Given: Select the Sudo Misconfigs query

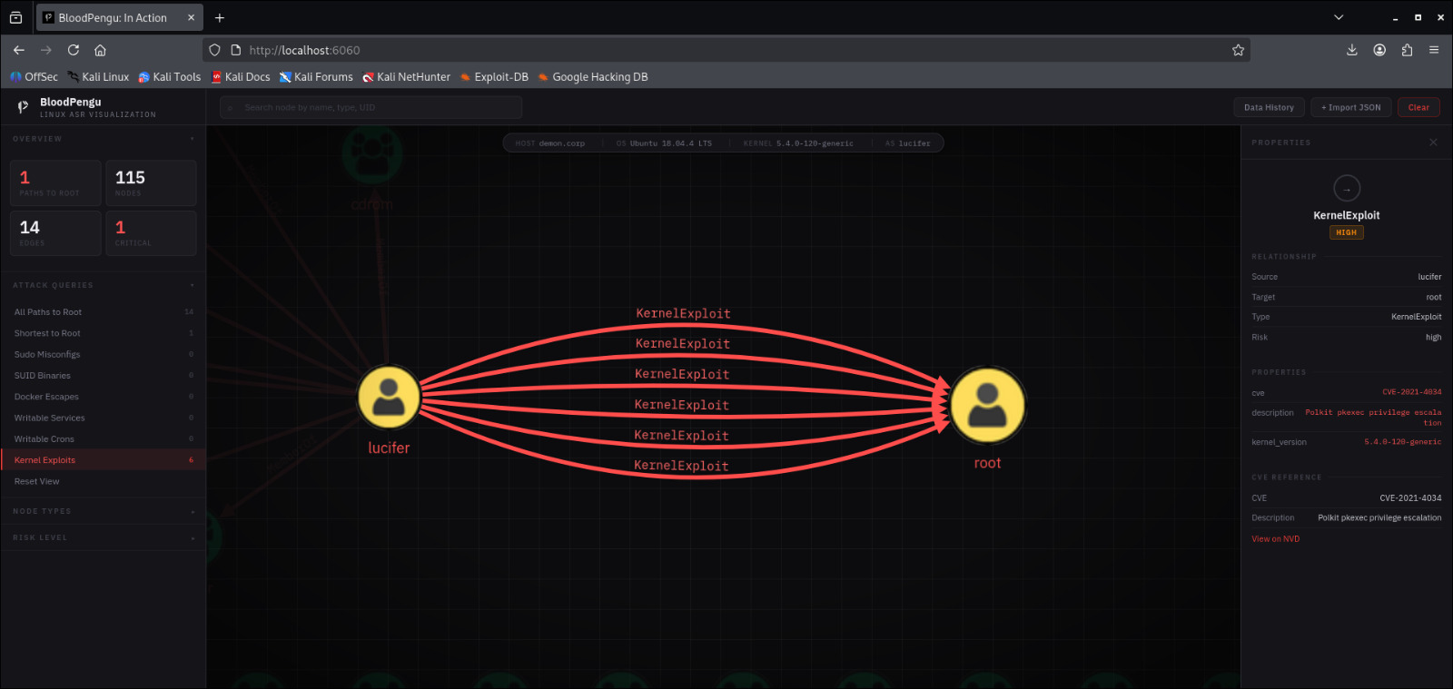Looking at the screenshot, I should (47, 355).
